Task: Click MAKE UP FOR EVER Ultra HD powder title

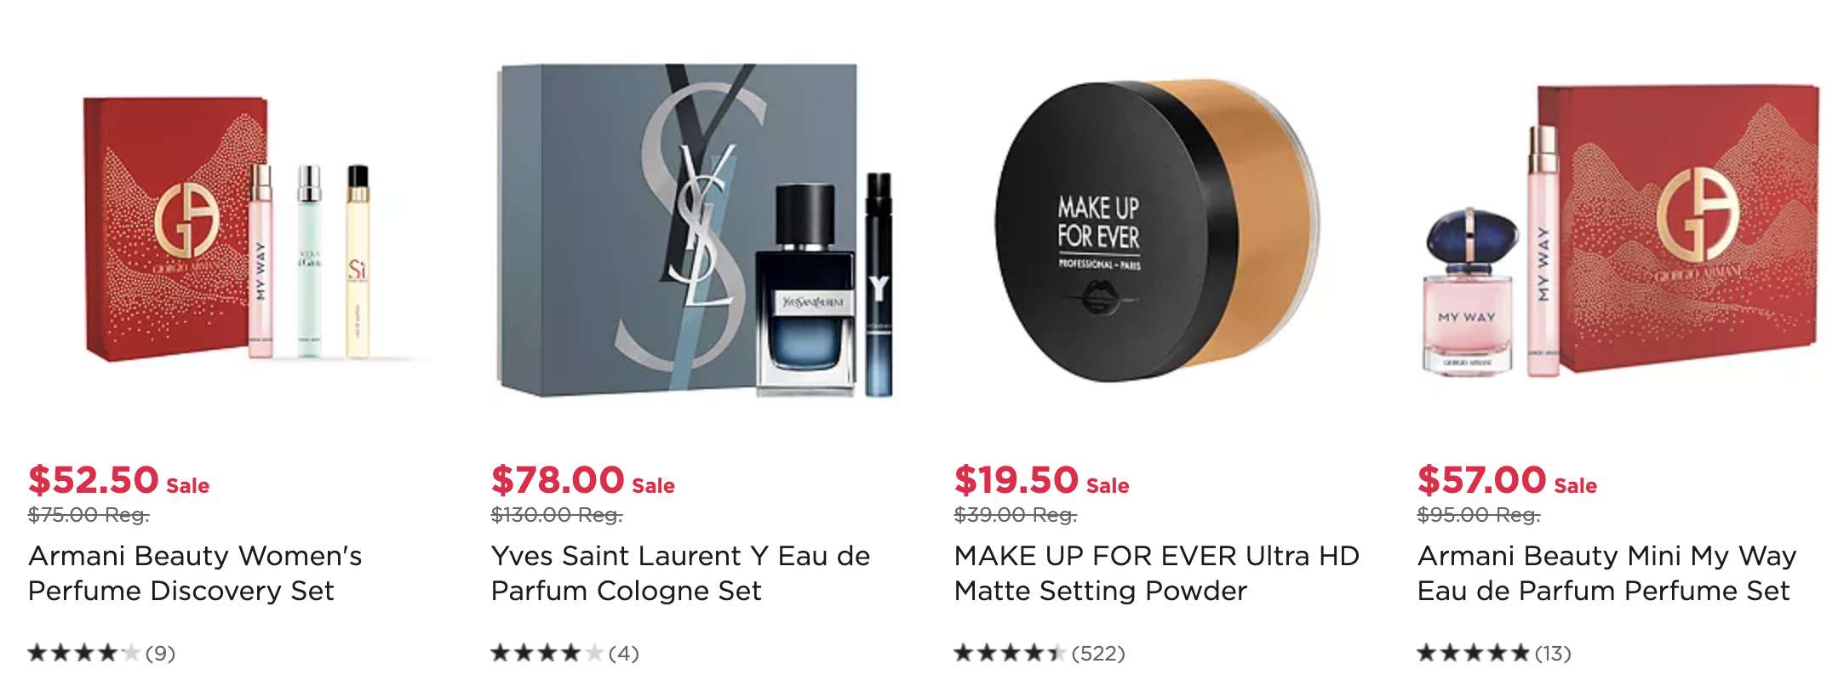Action: pos(1156,573)
